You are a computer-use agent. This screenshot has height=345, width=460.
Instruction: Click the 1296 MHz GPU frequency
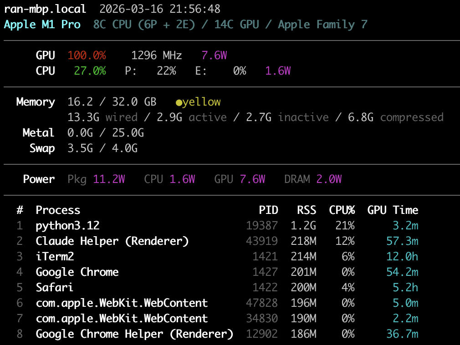157,56
